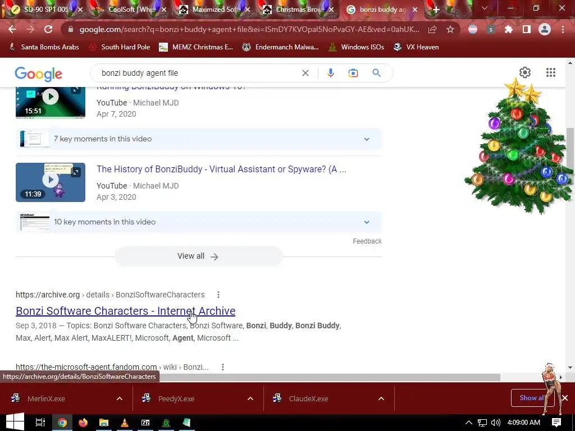This screenshot has width=575, height=431.
Task: Bookmark this page with the star icon
Action: point(450,29)
